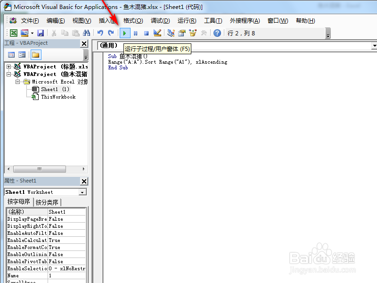Click the EnableCalculation property value True

point(66,240)
